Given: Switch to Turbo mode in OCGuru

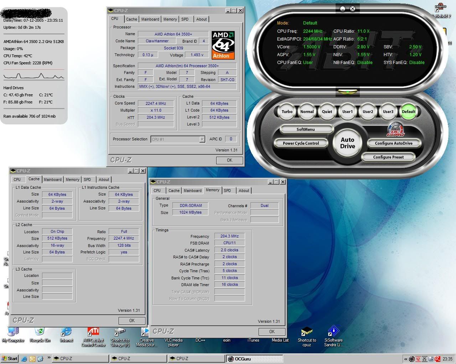Looking at the screenshot, I should click(287, 112).
